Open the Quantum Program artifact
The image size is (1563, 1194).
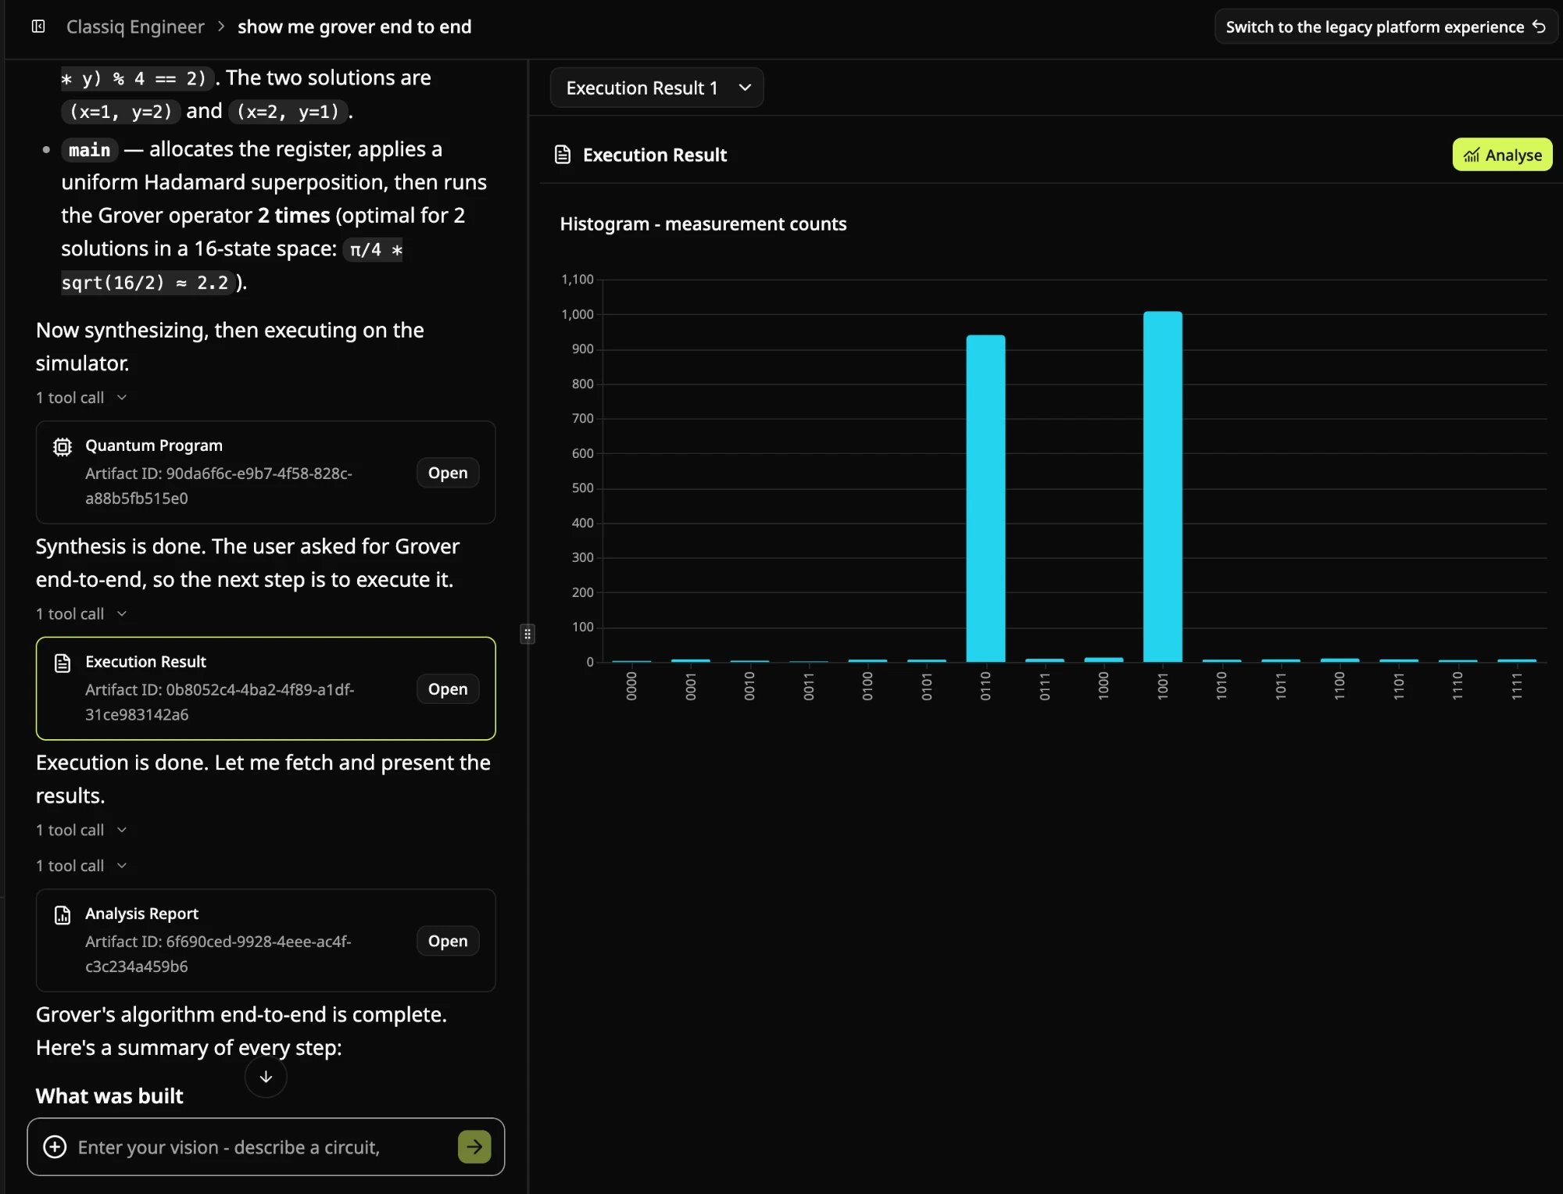pos(448,473)
